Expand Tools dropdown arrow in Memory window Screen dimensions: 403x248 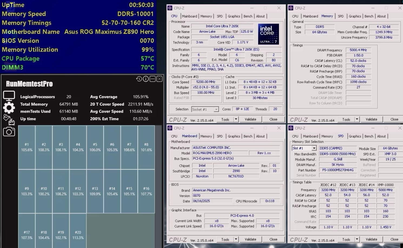[x=357, y=119]
